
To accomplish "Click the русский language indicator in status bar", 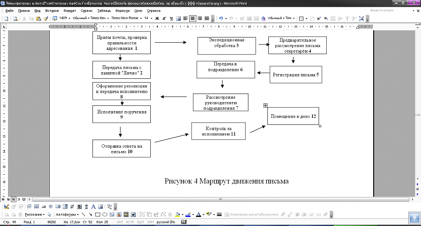I will pos(168,222).
